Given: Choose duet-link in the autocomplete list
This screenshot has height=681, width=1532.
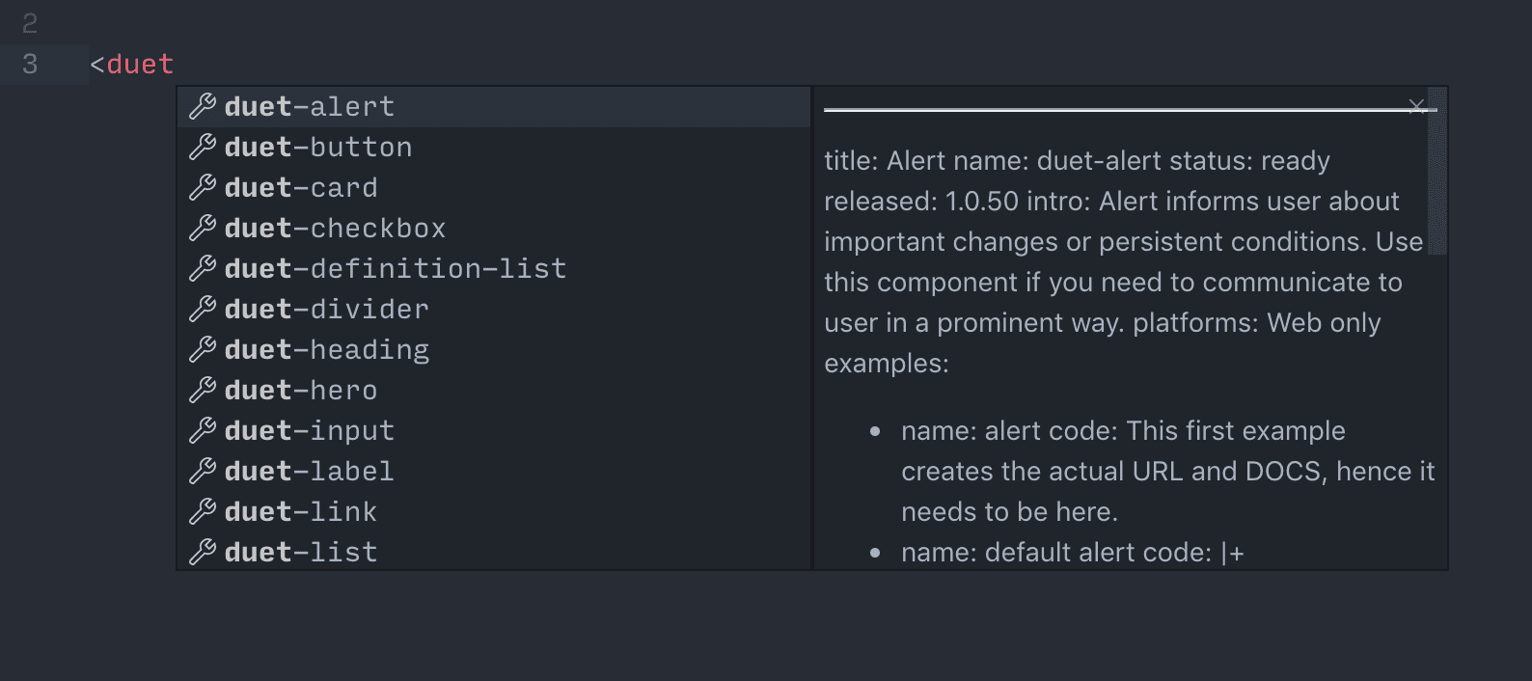Looking at the screenshot, I should point(494,511).
